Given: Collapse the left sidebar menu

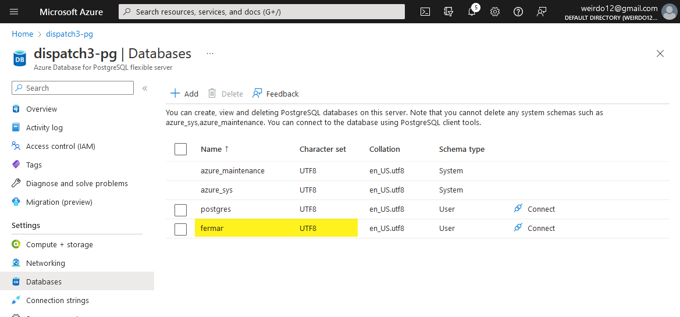Looking at the screenshot, I should [x=145, y=88].
